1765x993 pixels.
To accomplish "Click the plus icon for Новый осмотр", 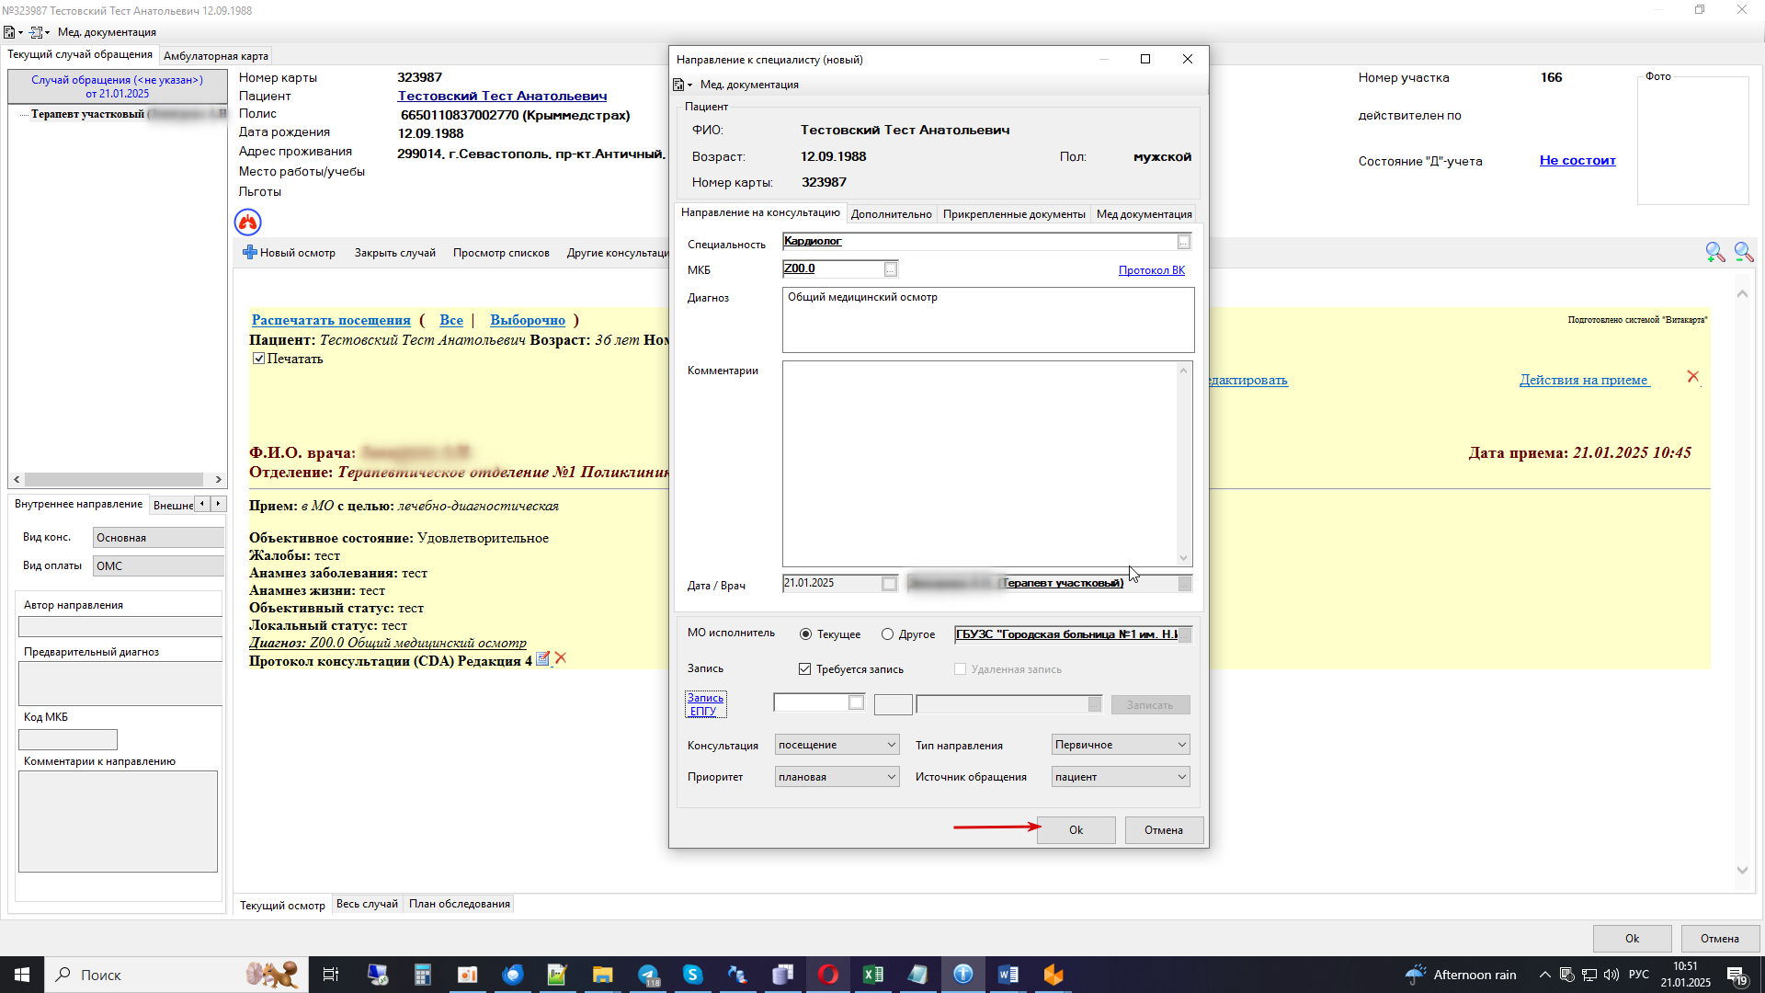I will pos(249,252).
